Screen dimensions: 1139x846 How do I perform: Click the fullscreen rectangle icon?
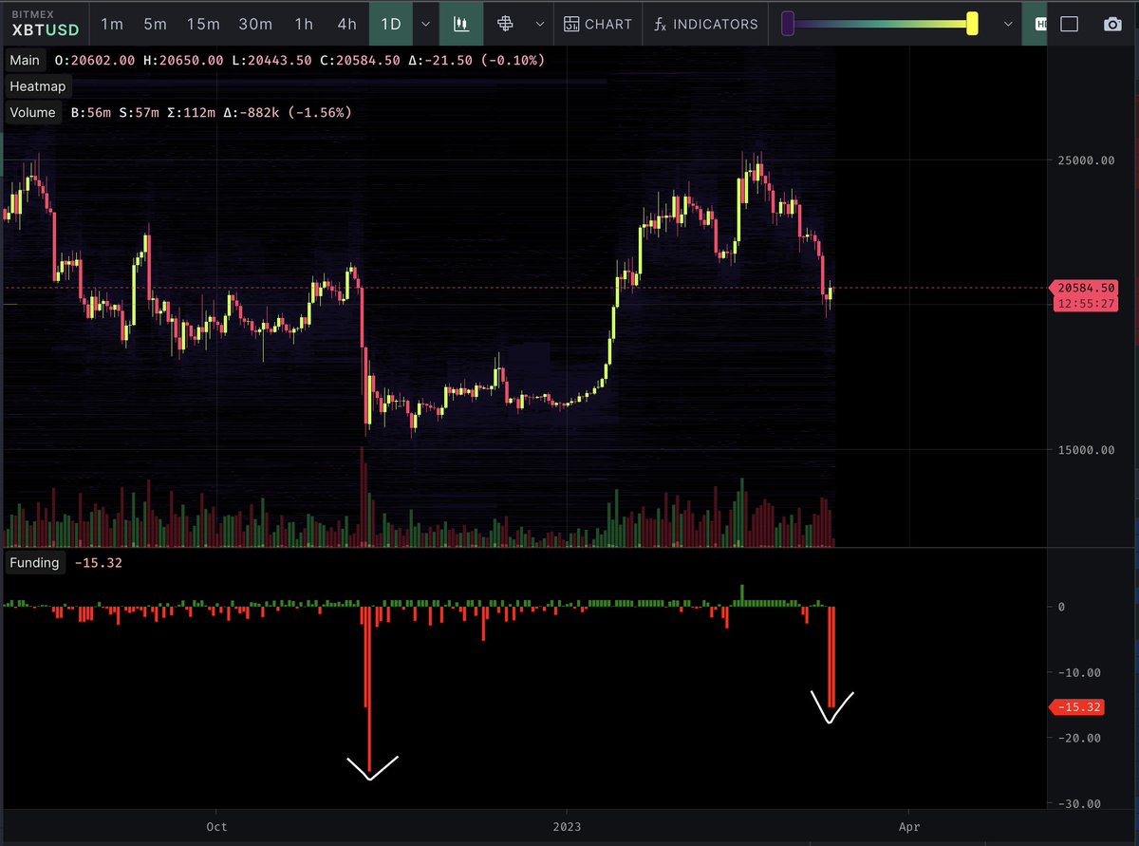[x=1069, y=25]
